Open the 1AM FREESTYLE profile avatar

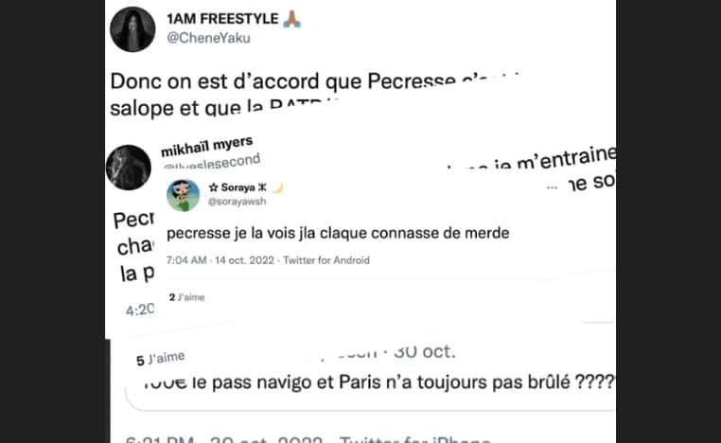pos(132,29)
